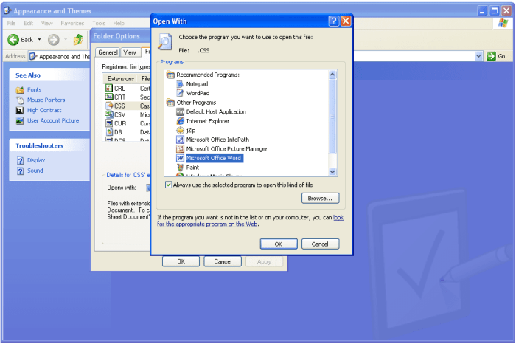The image size is (516, 344).
Task: Select the CRT file type row
Action: (x=127, y=97)
